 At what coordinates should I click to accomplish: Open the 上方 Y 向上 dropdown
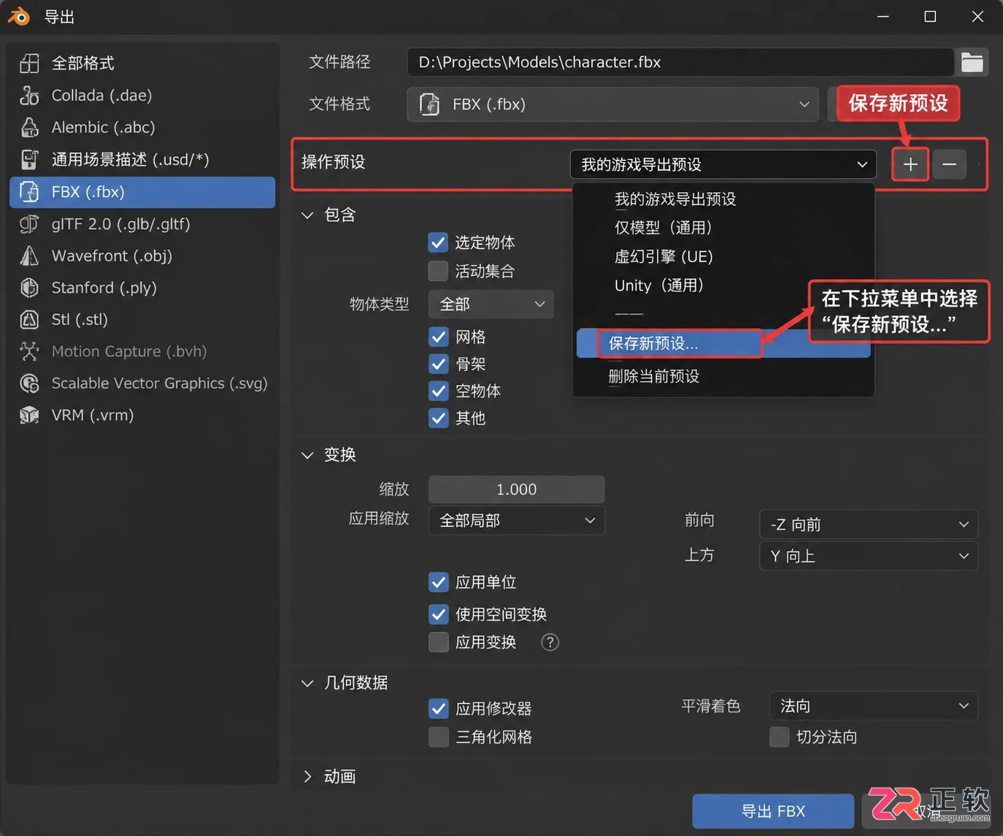click(x=869, y=556)
